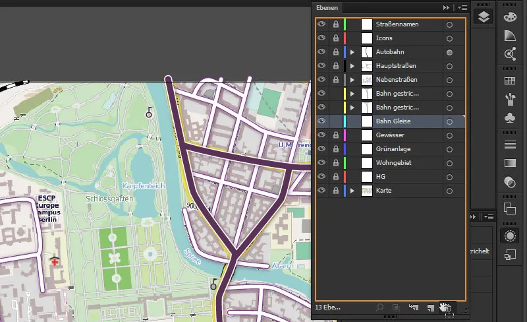Click the Locate Object magnifier icon

click(380, 307)
